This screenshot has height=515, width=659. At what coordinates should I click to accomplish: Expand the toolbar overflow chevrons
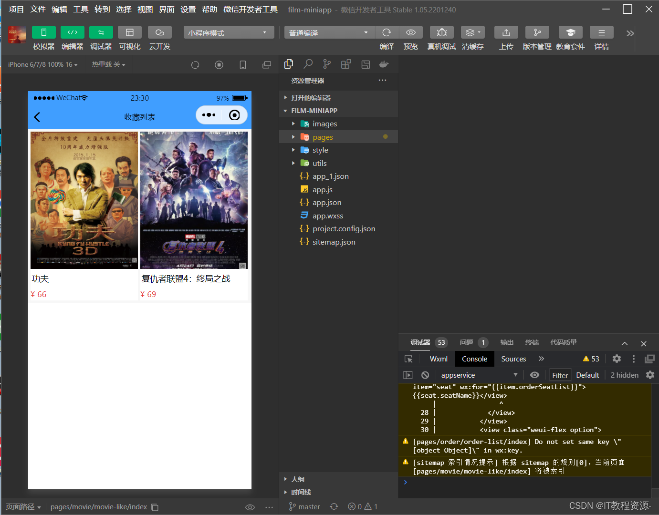click(630, 33)
